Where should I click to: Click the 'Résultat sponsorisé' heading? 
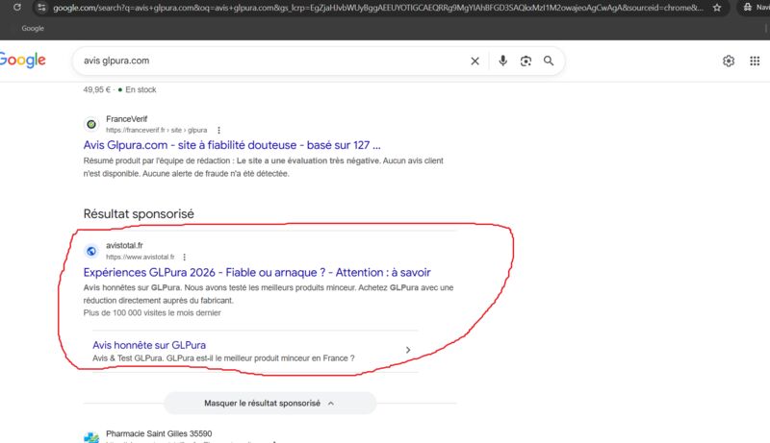[139, 213]
